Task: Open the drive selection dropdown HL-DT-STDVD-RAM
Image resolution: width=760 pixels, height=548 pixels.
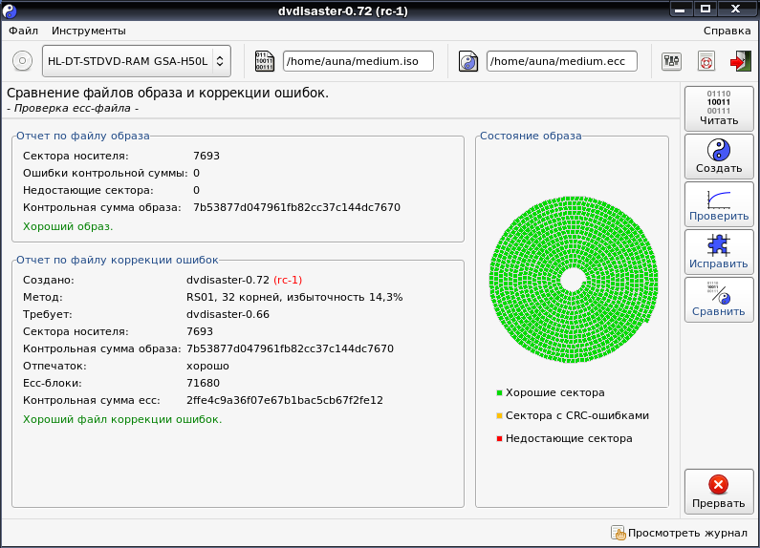Action: pyautogui.click(x=136, y=61)
